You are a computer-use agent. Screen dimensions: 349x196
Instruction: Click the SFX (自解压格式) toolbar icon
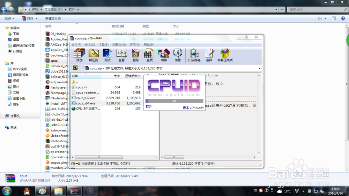click(x=225, y=55)
